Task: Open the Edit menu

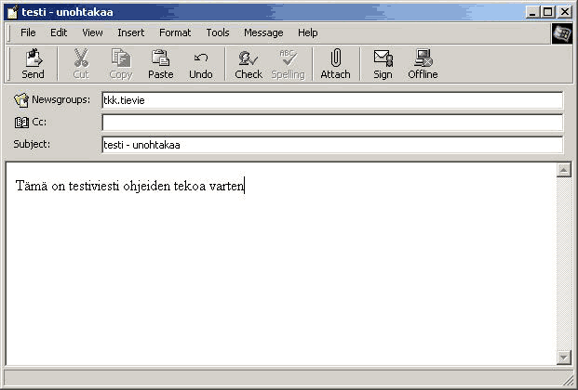Action: (59, 32)
